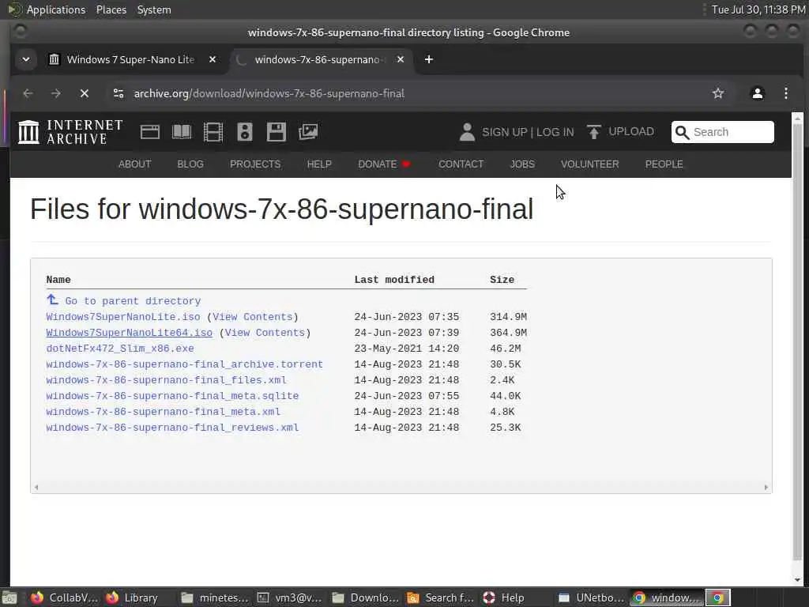Image resolution: width=809 pixels, height=607 pixels.
Task: Download Windows7SuperNanoLite64.iso
Action: click(129, 333)
